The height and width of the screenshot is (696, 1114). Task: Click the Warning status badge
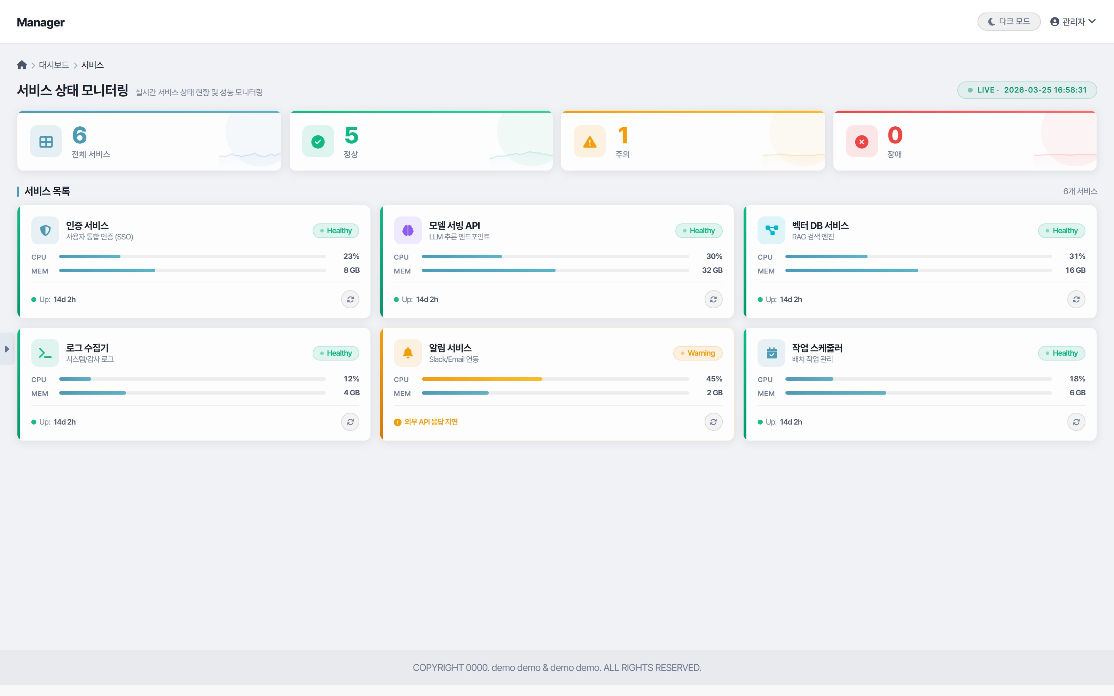pos(697,353)
